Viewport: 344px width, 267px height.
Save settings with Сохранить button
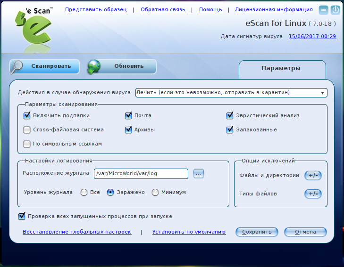click(257, 232)
